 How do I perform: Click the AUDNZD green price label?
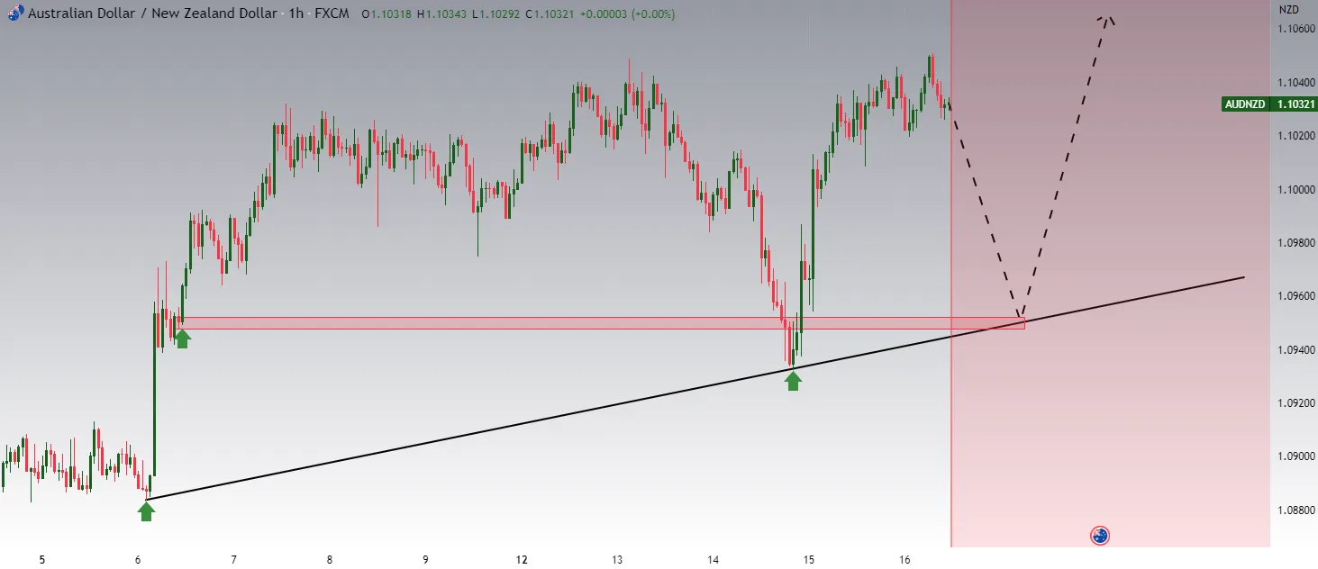coord(1245,104)
